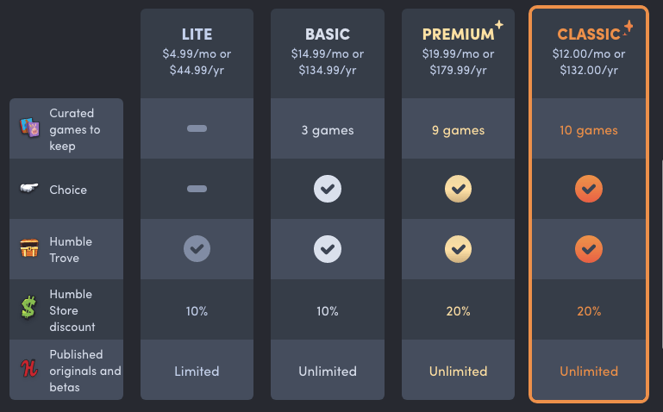Click Classic plan's orange Choice checkmark
This screenshot has height=412, width=663.
[x=589, y=189]
